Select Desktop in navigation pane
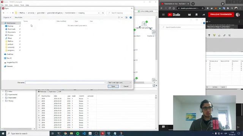 (x=10, y=26)
